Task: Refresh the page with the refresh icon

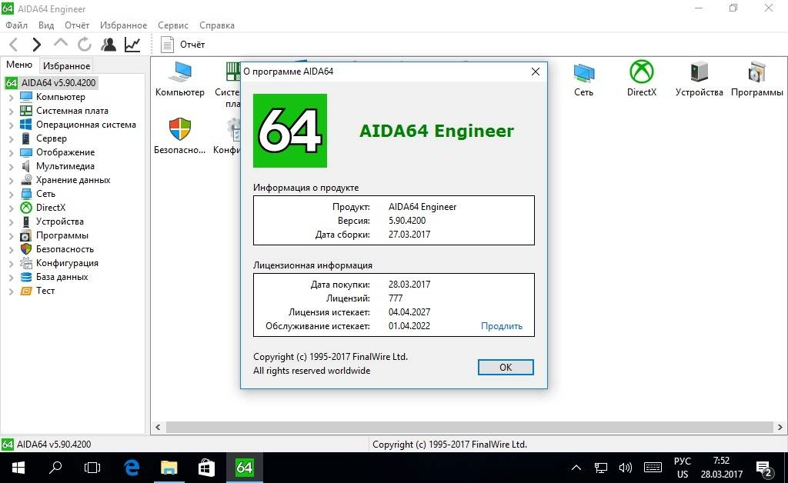Action: (x=85, y=45)
